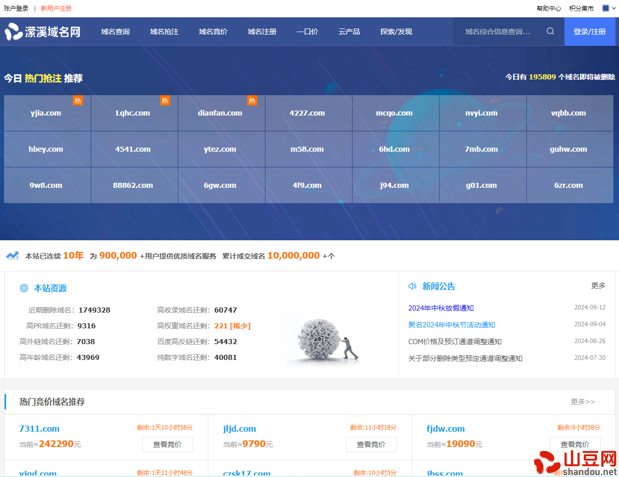Click the domain search input field
Viewport: 619px width, 477px height.
click(x=497, y=31)
